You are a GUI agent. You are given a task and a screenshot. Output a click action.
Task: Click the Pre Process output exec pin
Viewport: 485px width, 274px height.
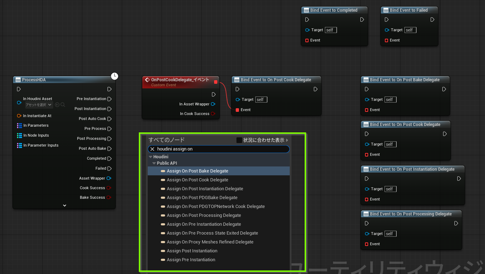(109, 129)
